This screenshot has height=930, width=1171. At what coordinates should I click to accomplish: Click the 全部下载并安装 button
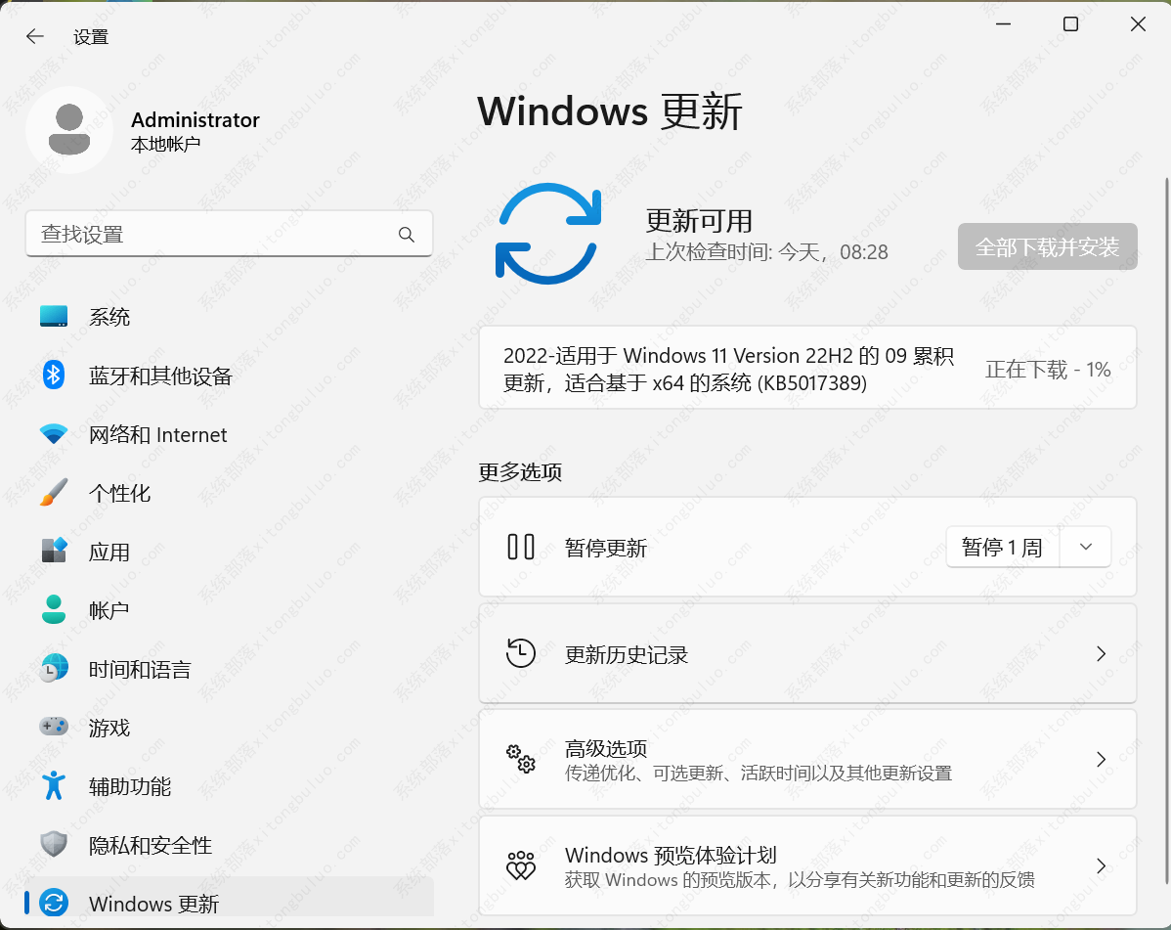tap(1047, 246)
